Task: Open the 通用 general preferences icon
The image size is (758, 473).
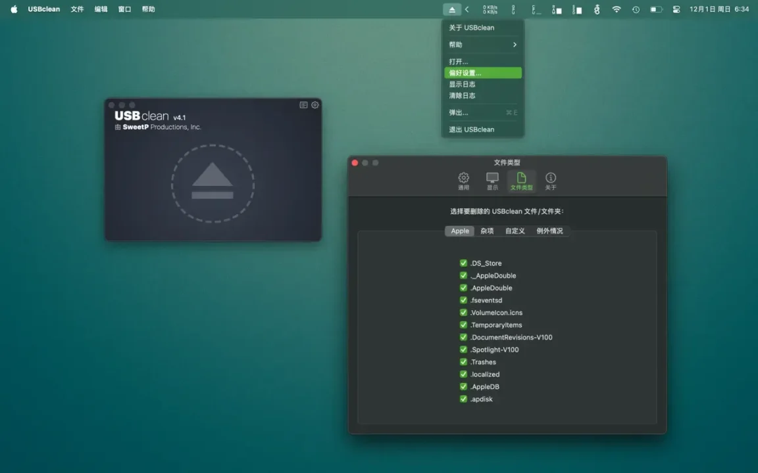Action: pos(464,181)
